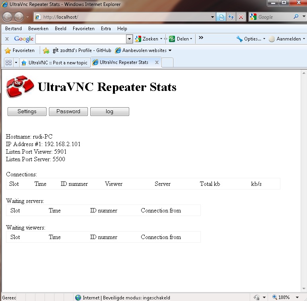Select the UltraVnc Repeater Stats tab

point(124,62)
